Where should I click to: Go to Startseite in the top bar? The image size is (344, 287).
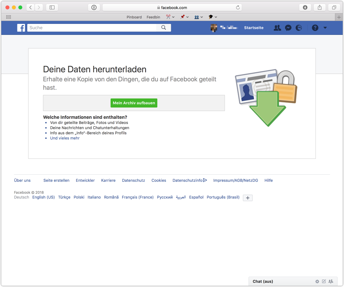point(254,28)
